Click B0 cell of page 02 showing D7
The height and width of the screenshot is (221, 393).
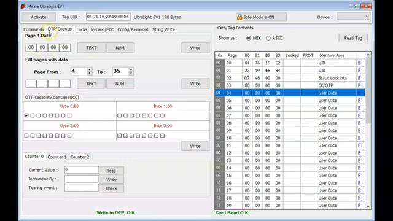247,78
